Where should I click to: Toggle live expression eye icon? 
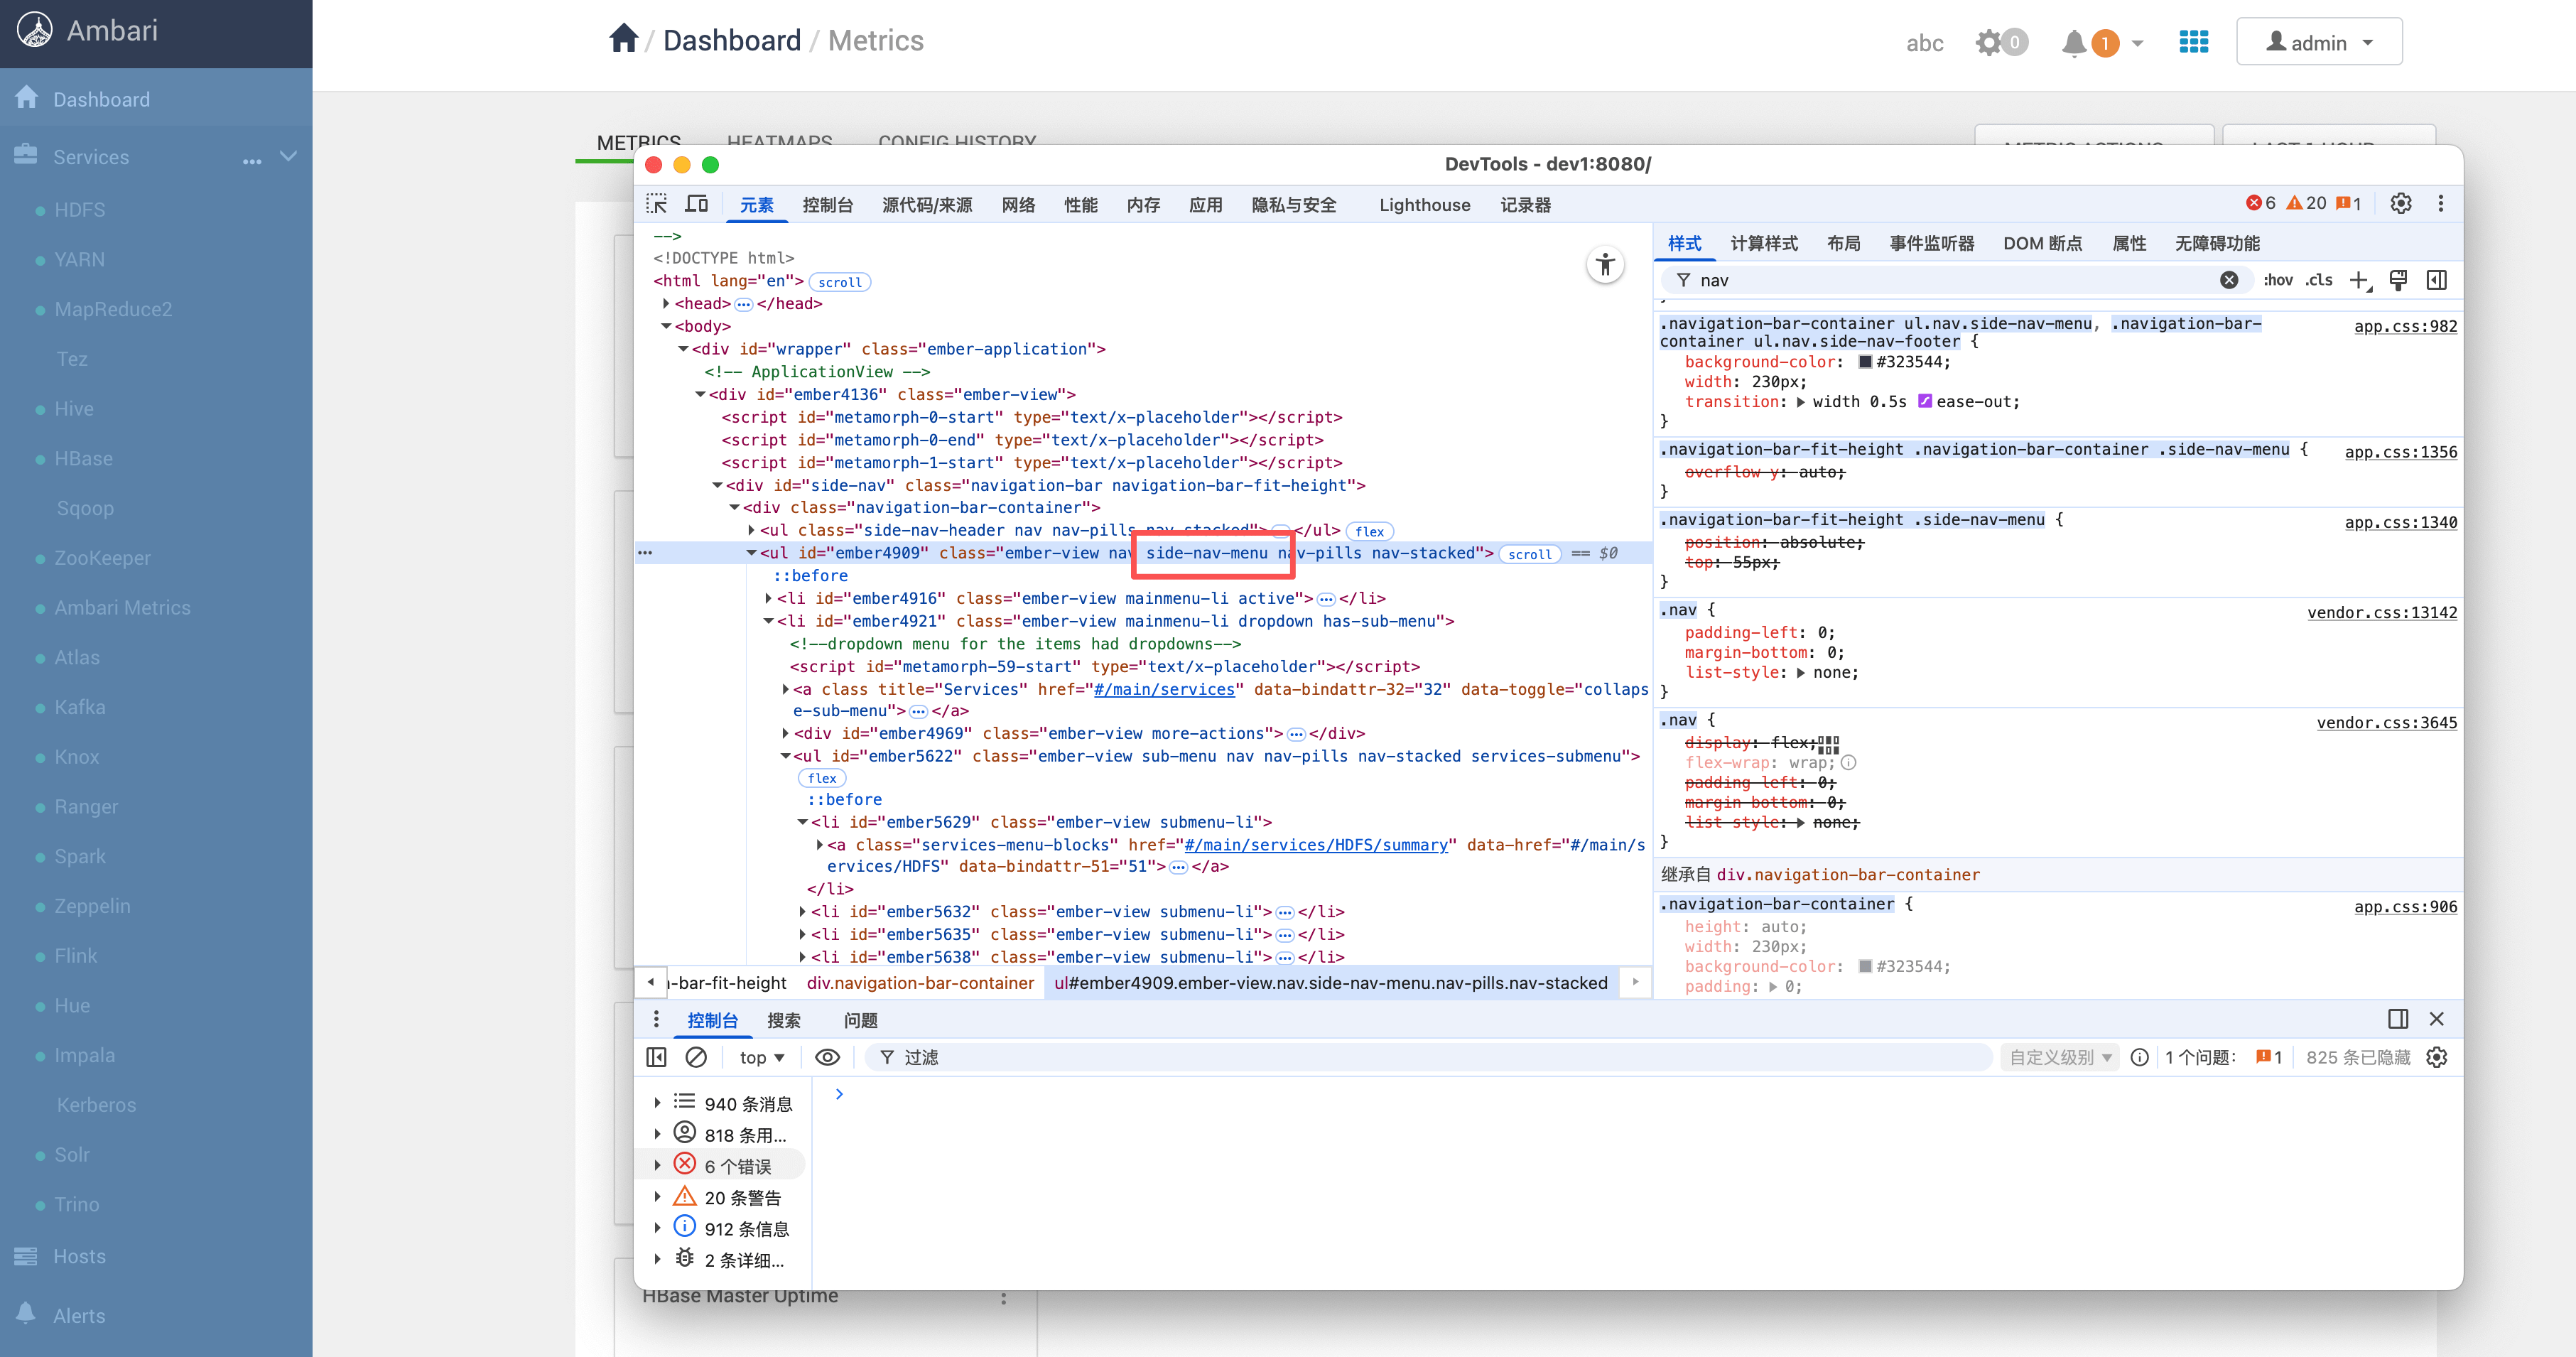[x=827, y=1057]
